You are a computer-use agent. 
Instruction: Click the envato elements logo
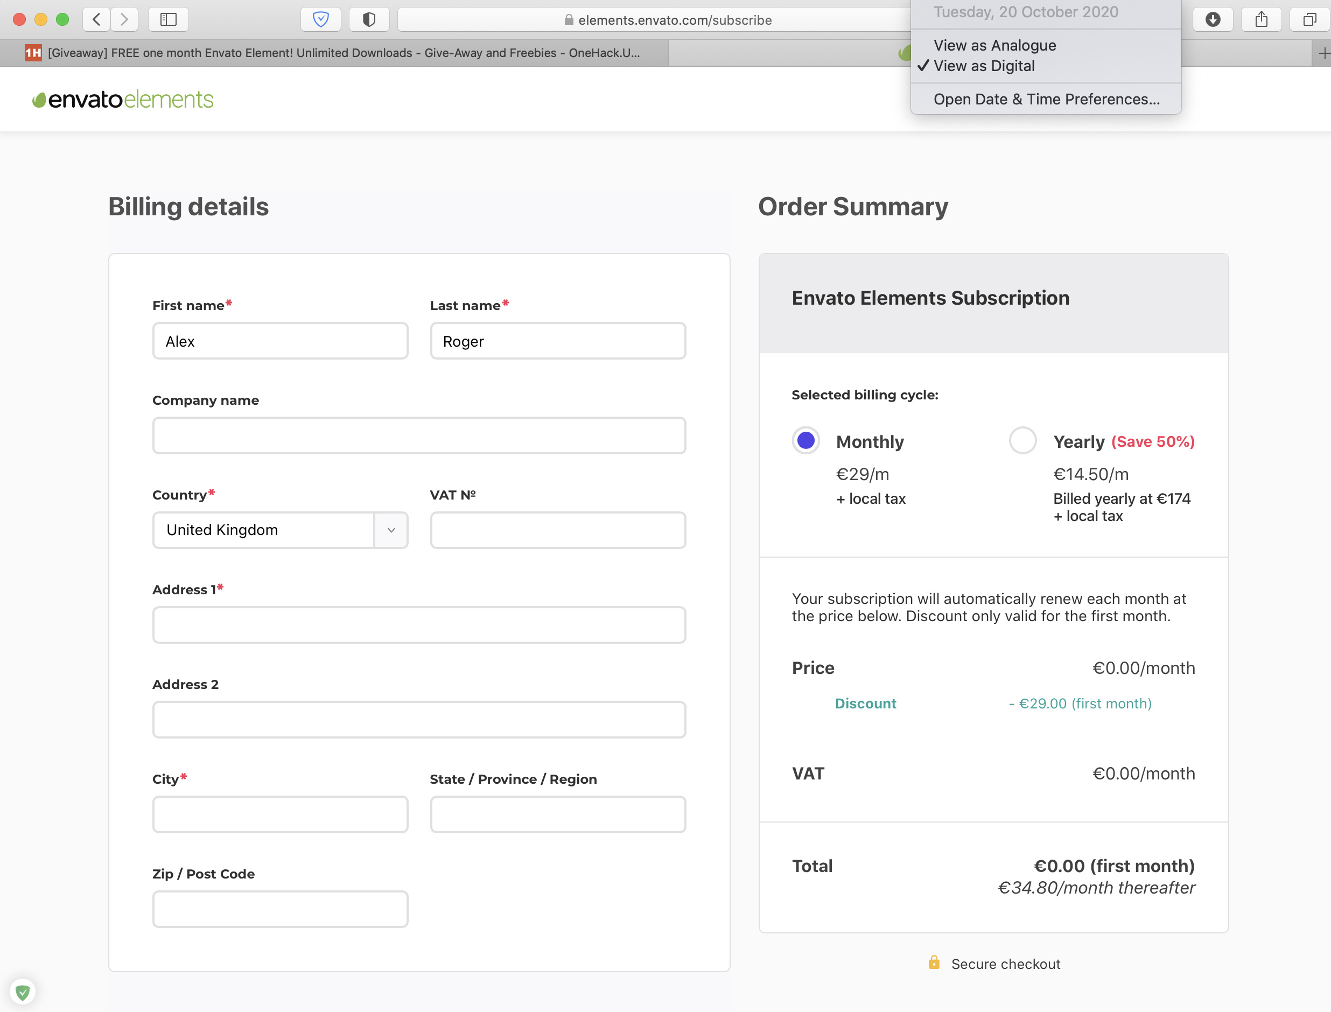point(123,100)
